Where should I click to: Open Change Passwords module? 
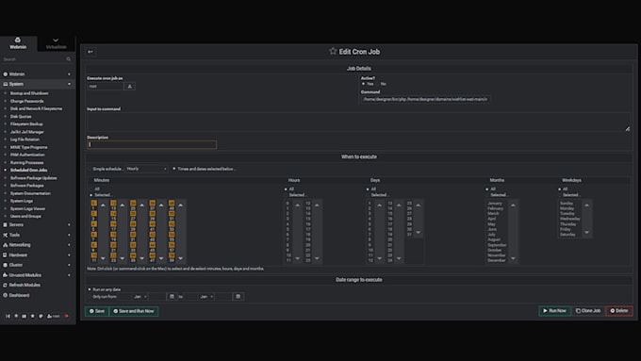pyautogui.click(x=26, y=101)
